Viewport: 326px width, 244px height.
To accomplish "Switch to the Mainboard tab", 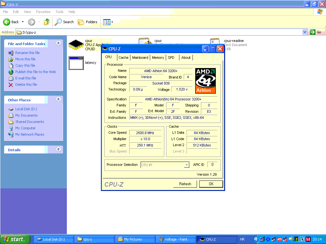I will pyautogui.click(x=140, y=58).
